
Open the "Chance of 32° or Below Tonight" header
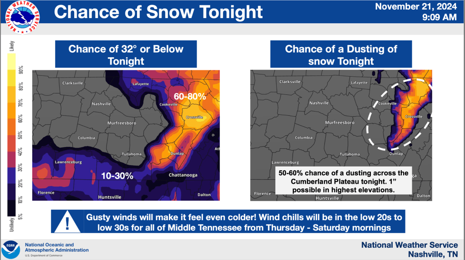(126, 54)
